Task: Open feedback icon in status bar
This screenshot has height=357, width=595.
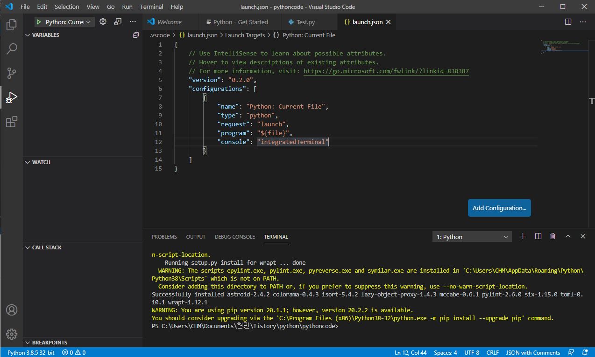Action: [x=571, y=352]
